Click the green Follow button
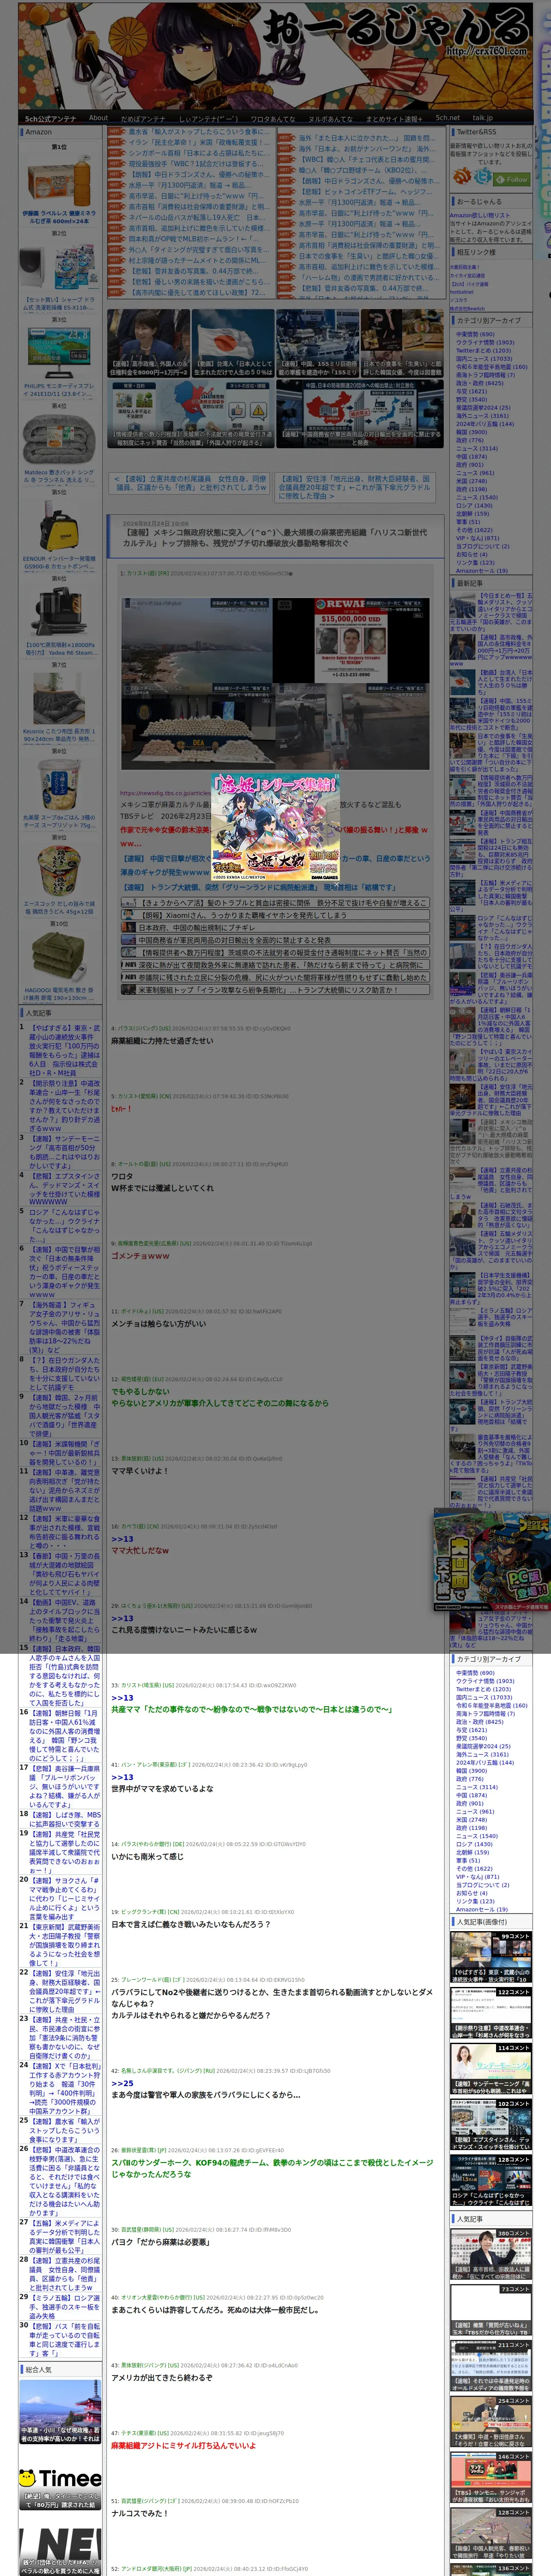Viewport: 551px width, 2576px height. [x=512, y=180]
